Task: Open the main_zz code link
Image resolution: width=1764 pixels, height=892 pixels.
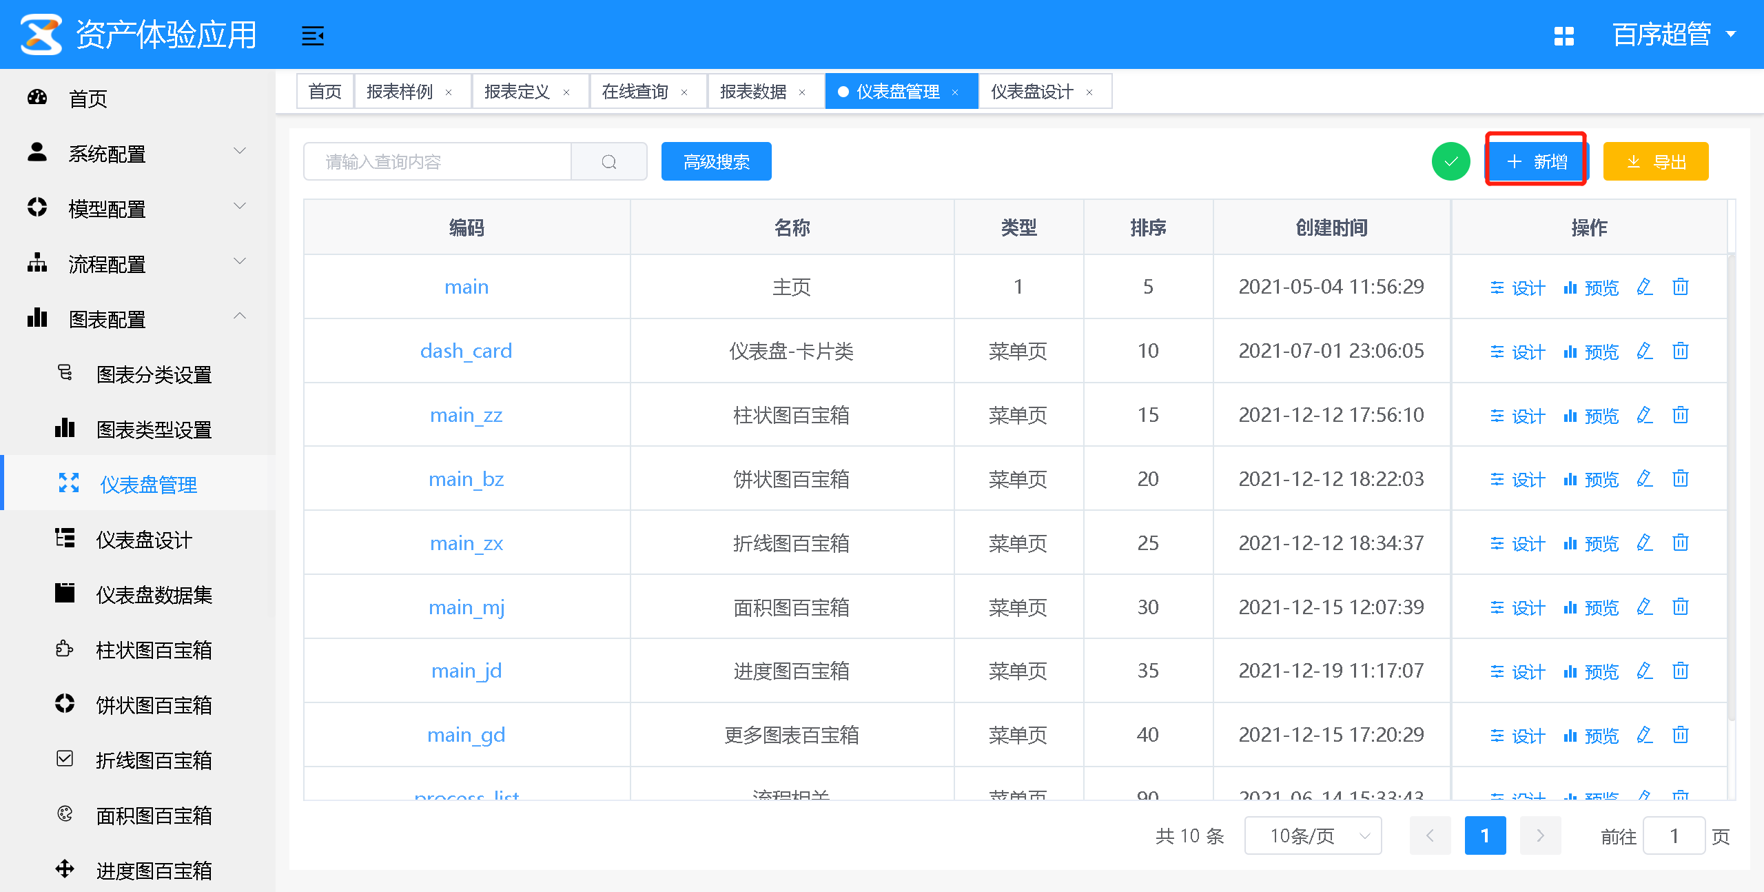Action: pyautogui.click(x=466, y=415)
